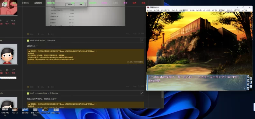Screen dimensions: 255x119
Task: Click the bottom icon in dialogue box's left icon column
Action: click(x=248, y=89)
